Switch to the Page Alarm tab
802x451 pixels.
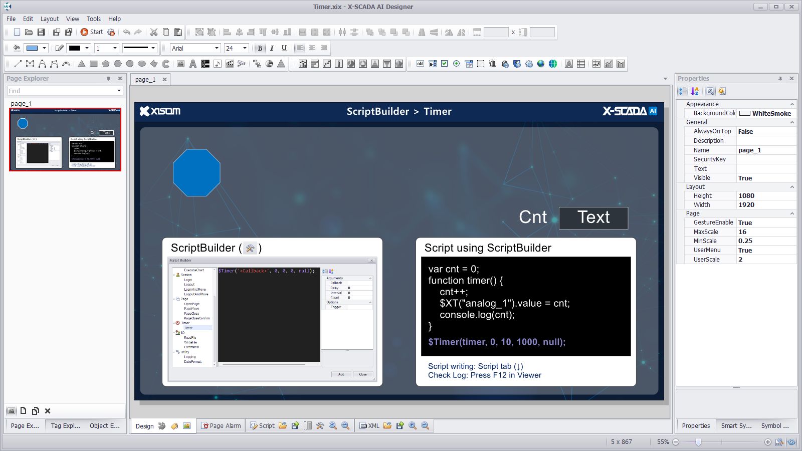221,426
